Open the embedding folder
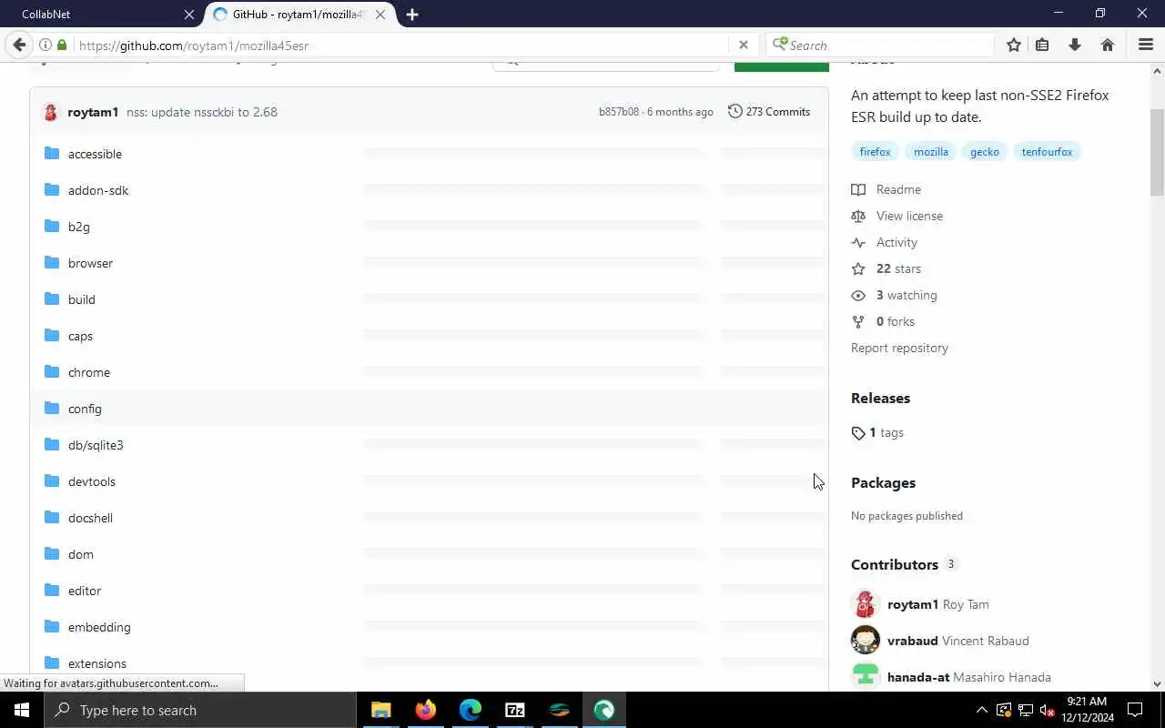This screenshot has height=728, width=1165. point(99,627)
